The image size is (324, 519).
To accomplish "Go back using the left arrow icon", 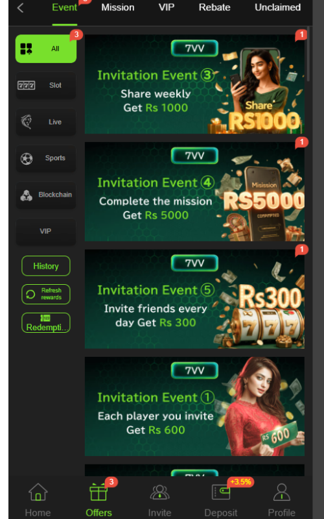I will point(21,8).
